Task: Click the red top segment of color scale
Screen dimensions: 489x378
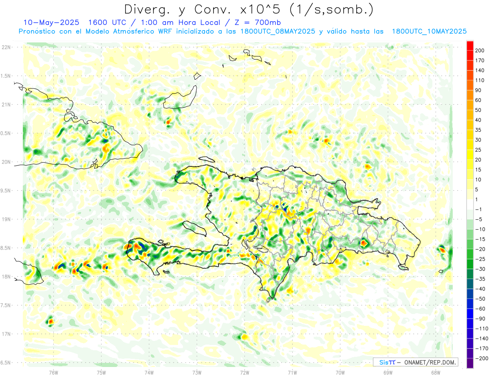Action: tap(470, 46)
